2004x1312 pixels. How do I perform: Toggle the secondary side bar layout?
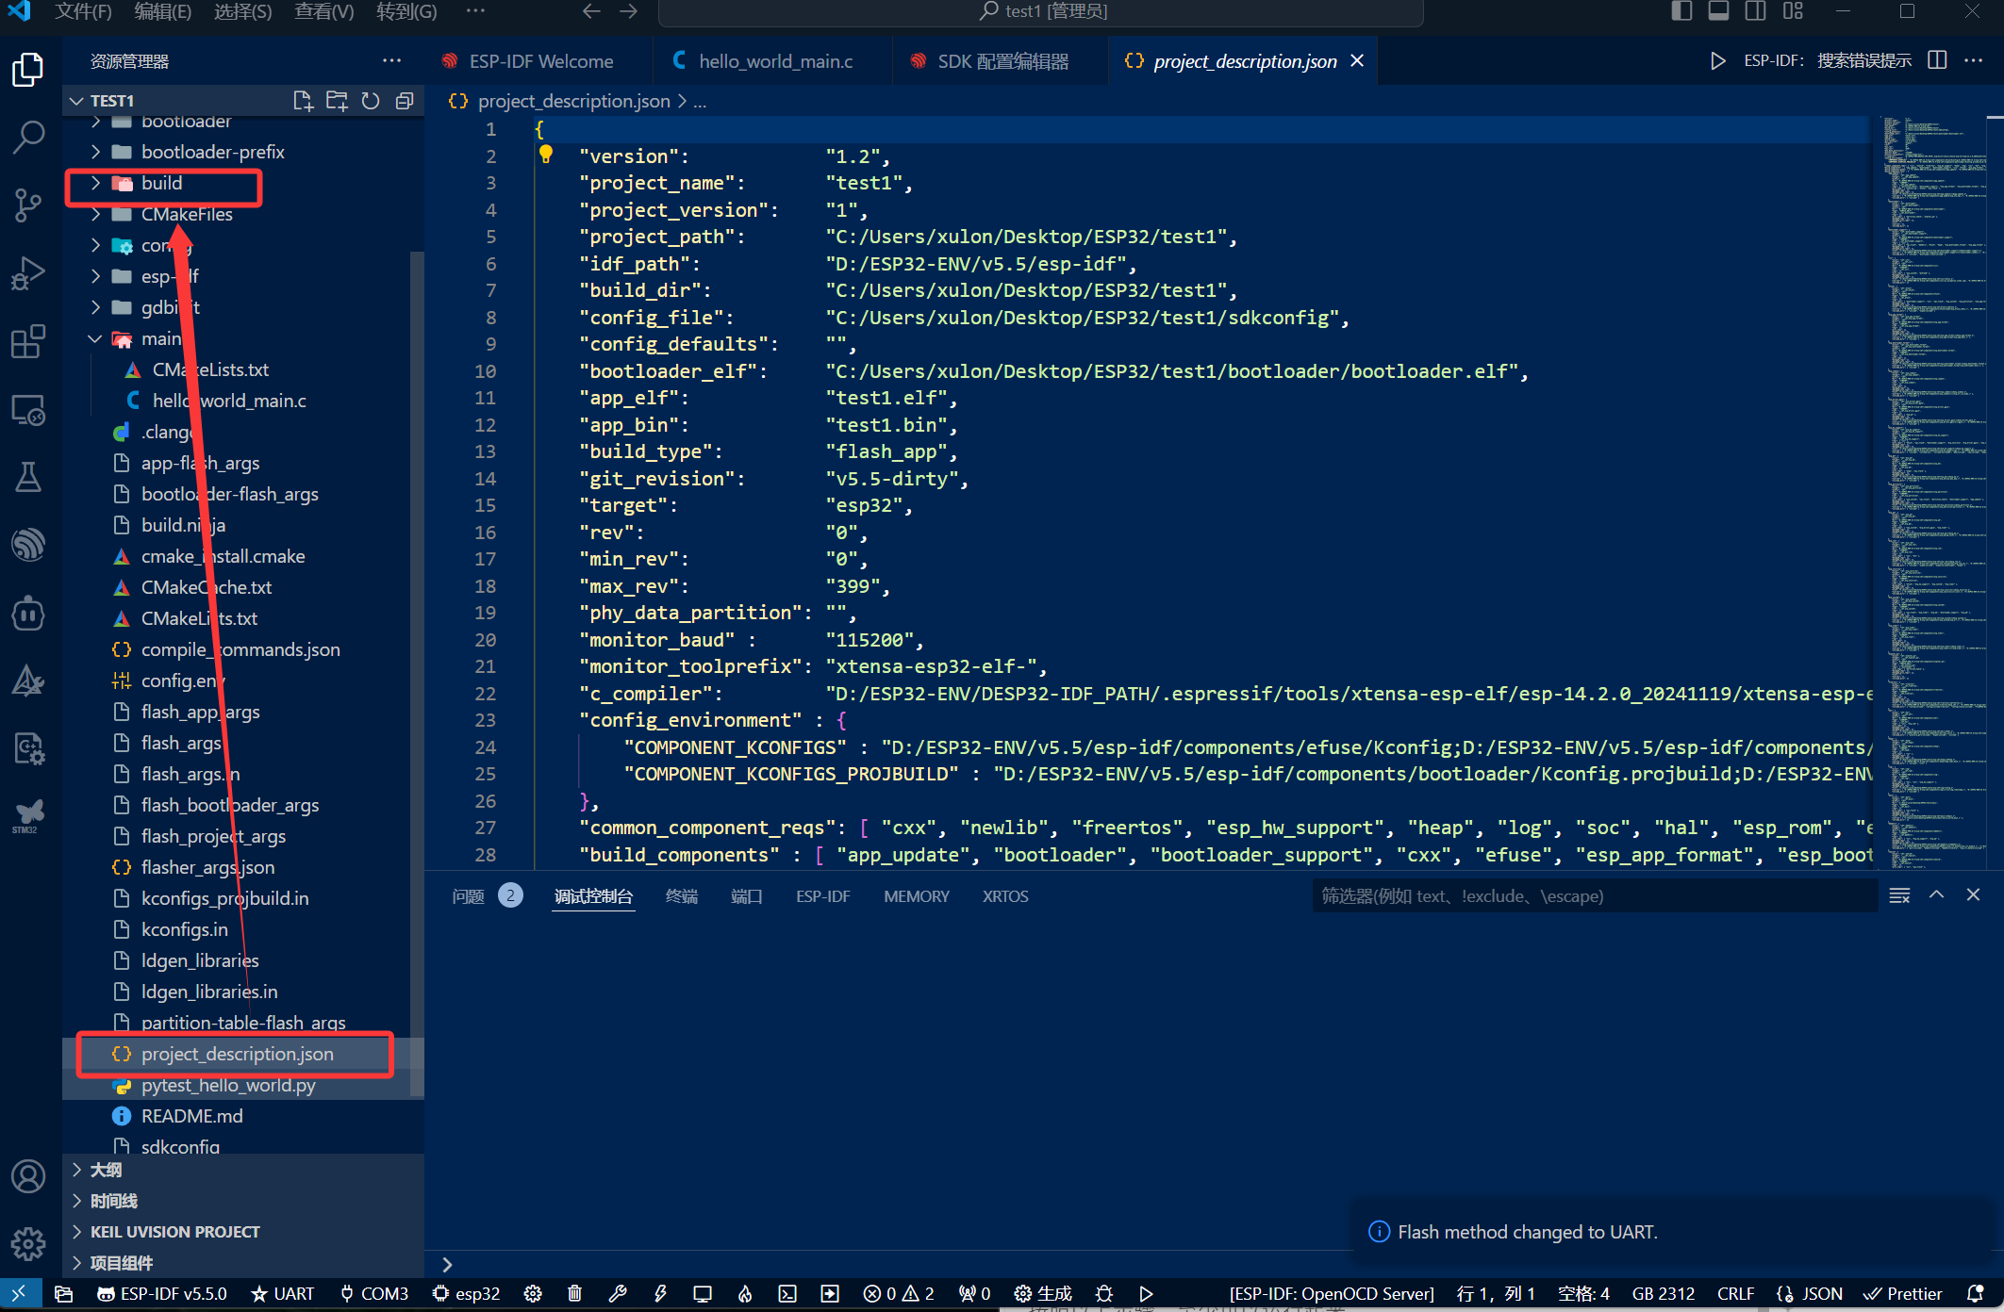(x=1755, y=11)
